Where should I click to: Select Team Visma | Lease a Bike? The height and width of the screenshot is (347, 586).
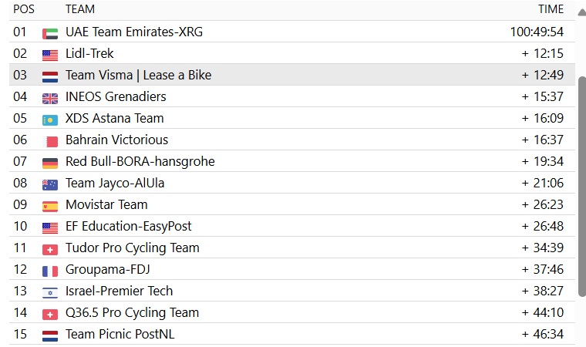138,76
